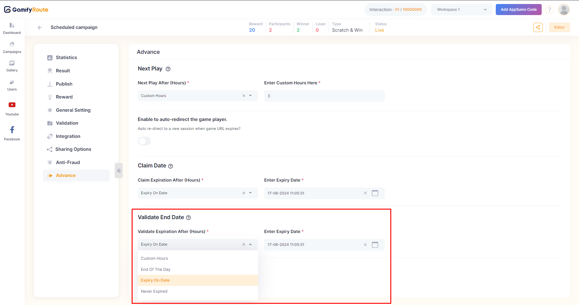Viewport: 579px width, 305px height.
Task: Choose End Of The Day option
Action: tap(156, 270)
